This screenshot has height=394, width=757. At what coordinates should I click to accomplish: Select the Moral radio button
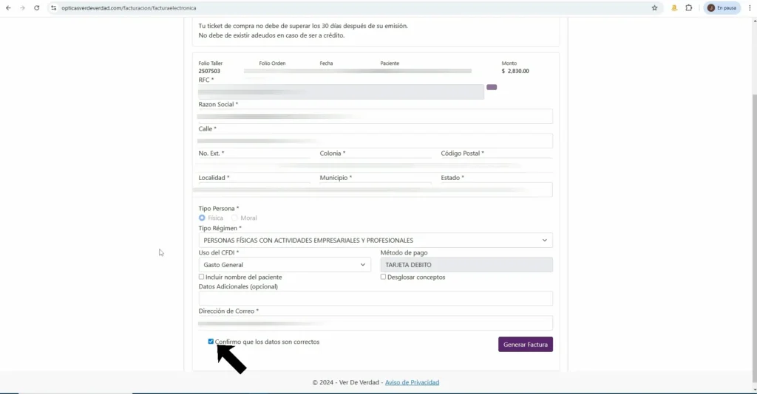point(234,218)
